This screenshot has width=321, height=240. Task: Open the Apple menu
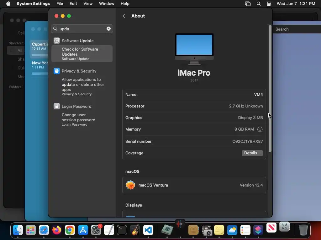click(8, 4)
